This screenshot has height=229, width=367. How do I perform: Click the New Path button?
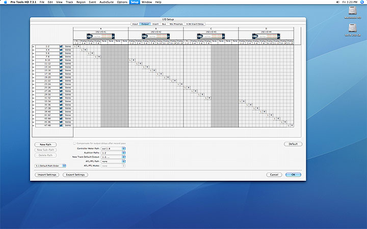point(46,145)
